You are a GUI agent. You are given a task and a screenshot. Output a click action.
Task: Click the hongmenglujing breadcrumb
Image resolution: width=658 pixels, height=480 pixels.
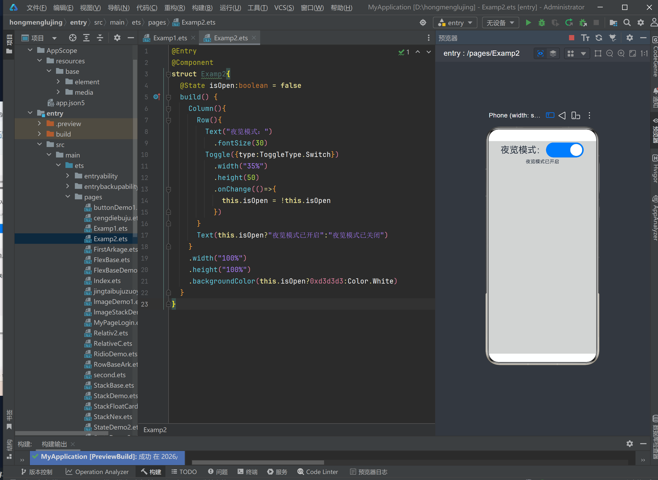pyautogui.click(x=36, y=22)
